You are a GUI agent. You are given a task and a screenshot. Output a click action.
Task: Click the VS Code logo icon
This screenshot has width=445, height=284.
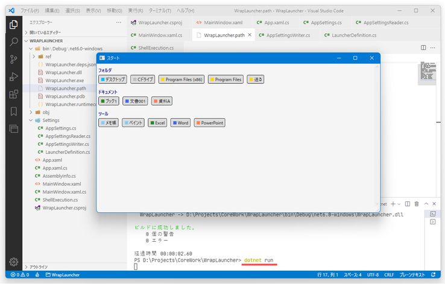[11, 10]
